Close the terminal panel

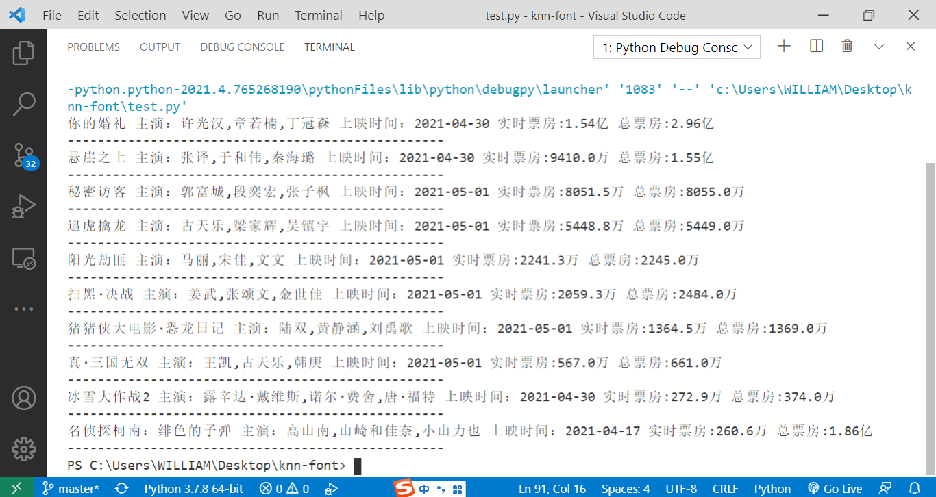pos(911,47)
